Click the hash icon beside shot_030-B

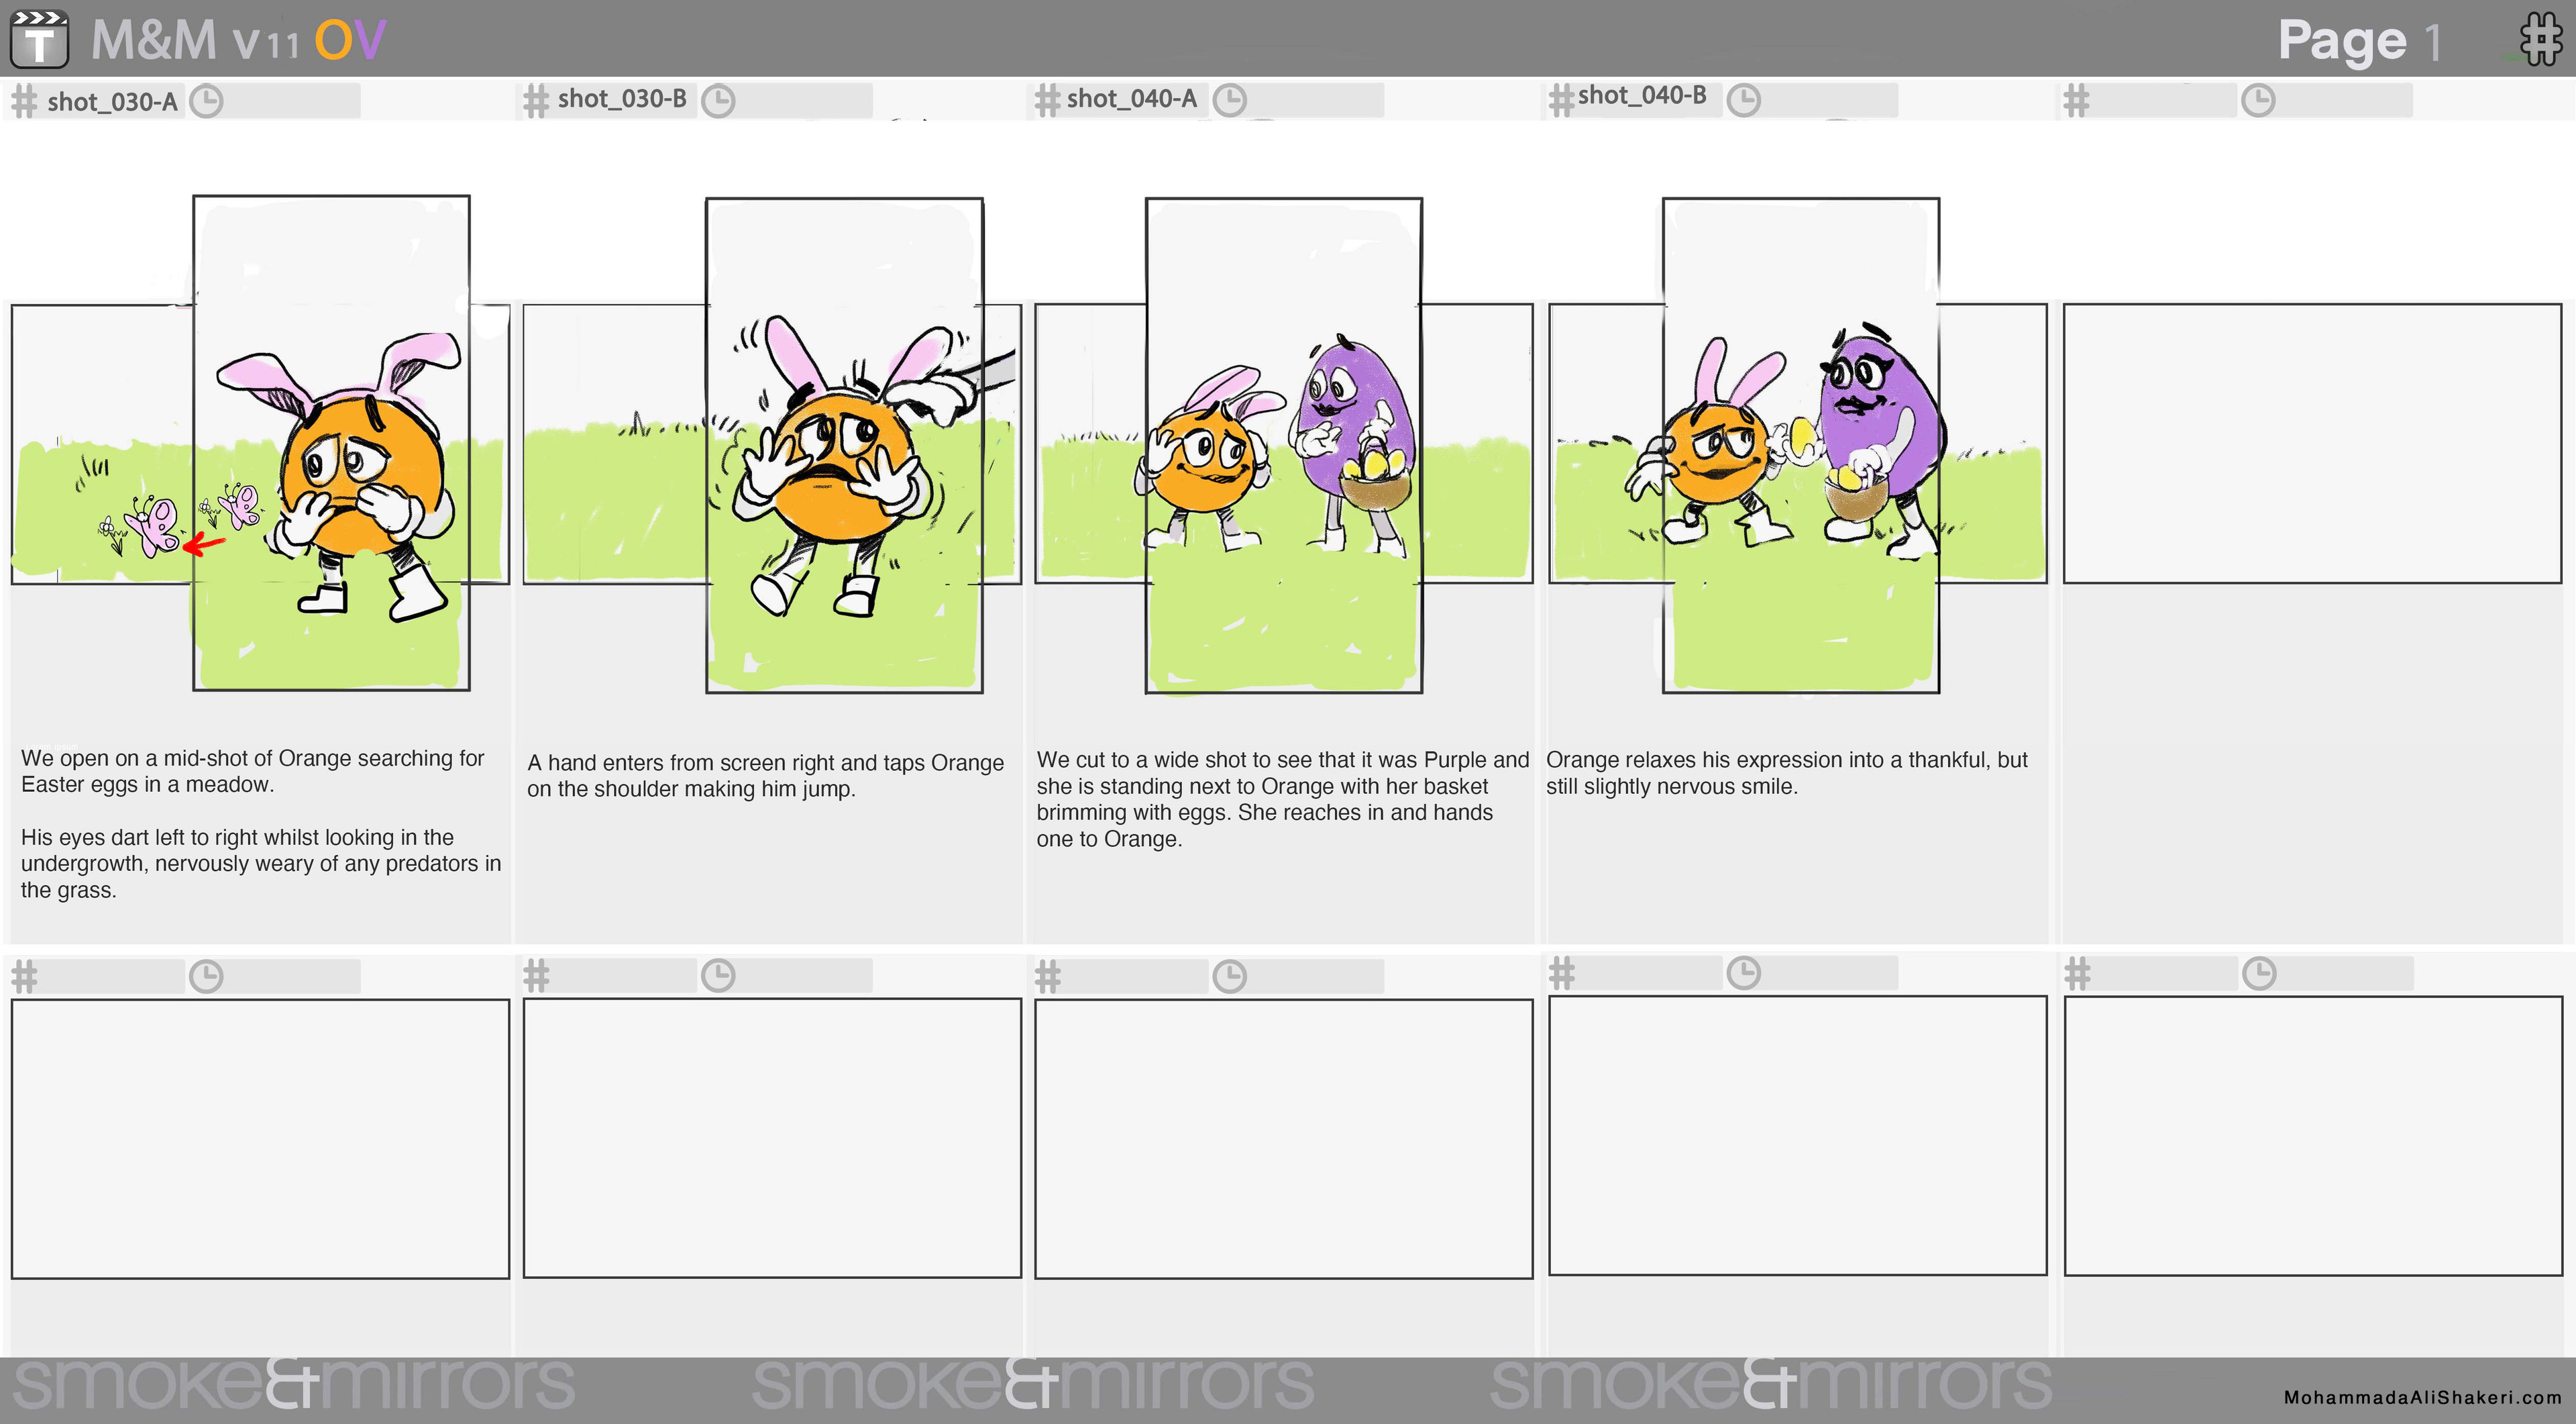pos(537,101)
